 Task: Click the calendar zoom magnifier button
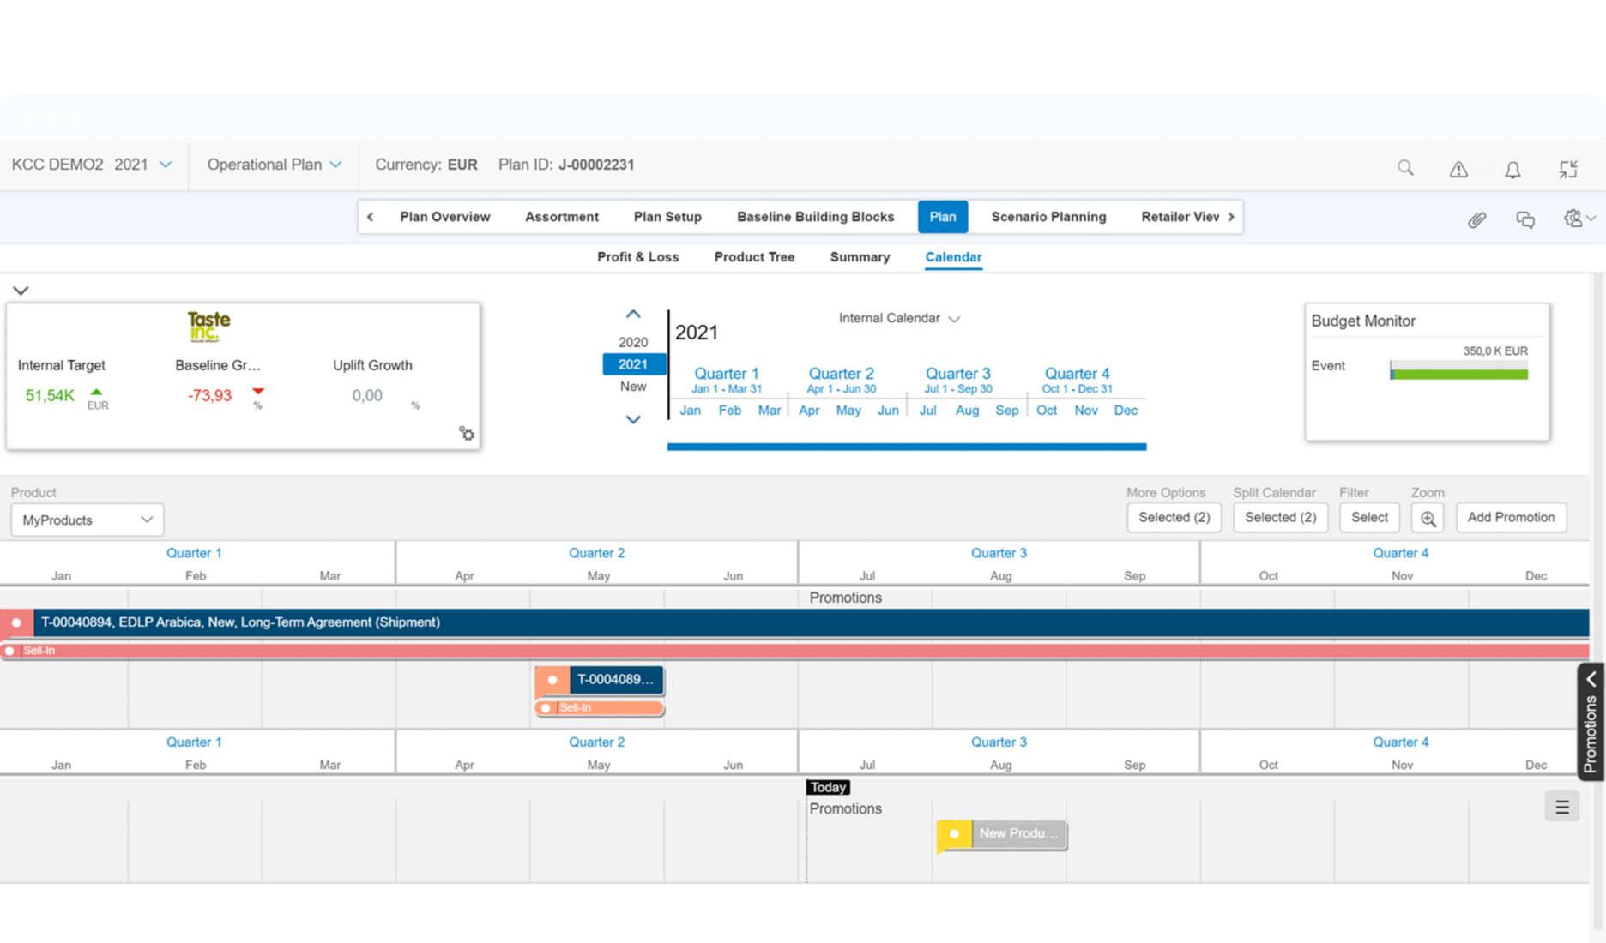pyautogui.click(x=1428, y=518)
